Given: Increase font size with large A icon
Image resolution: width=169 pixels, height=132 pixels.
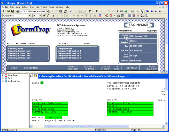Looking at the screenshot, I should point(44,16).
